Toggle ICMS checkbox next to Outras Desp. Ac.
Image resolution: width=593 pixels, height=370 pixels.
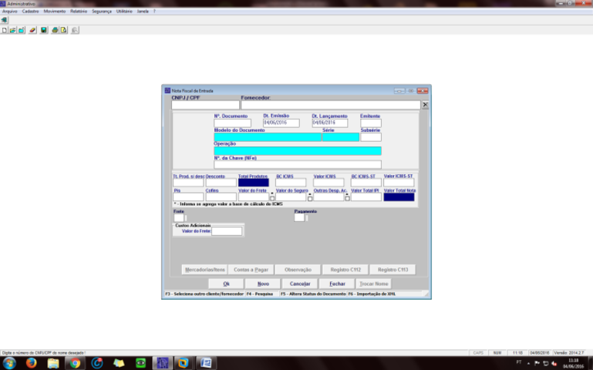tap(347, 197)
